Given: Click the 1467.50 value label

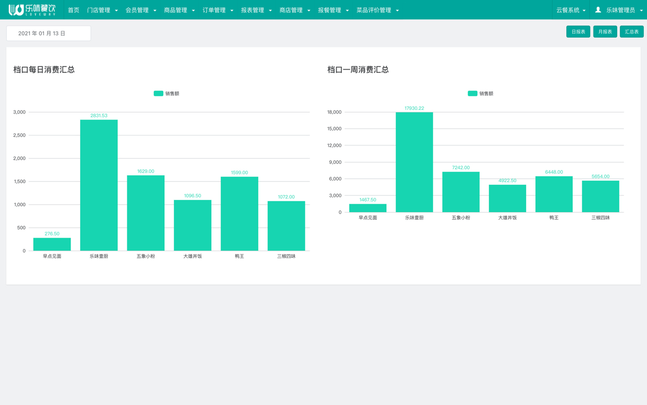Looking at the screenshot, I should click(x=367, y=200).
